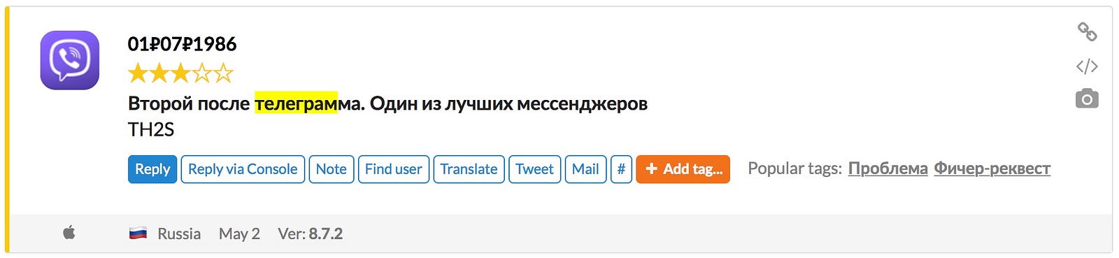Reply to this review
The height and width of the screenshot is (258, 1119).
click(x=152, y=169)
